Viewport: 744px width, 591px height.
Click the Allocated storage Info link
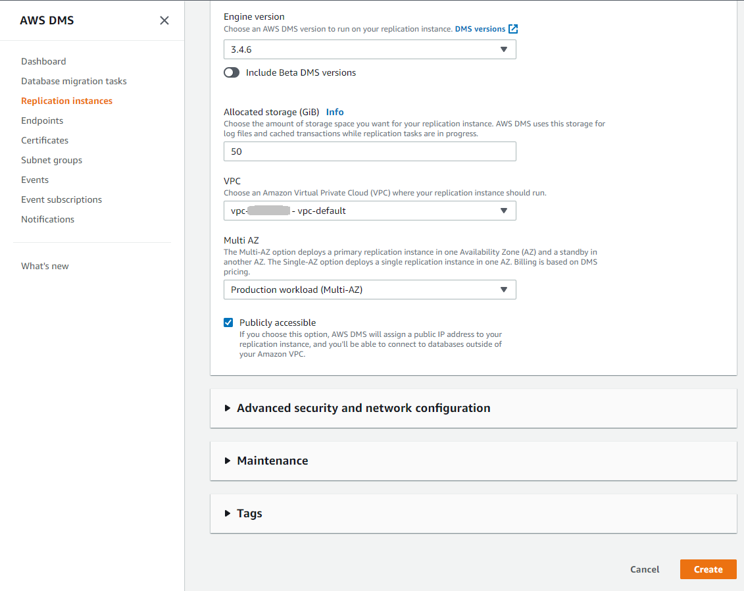point(335,112)
